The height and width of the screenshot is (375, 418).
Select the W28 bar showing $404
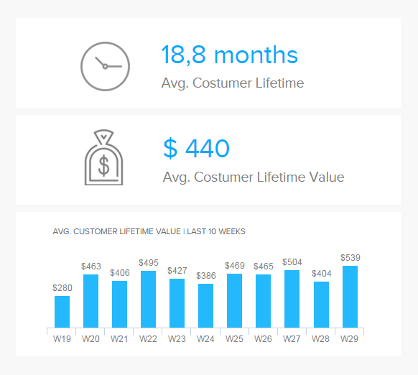(322, 305)
